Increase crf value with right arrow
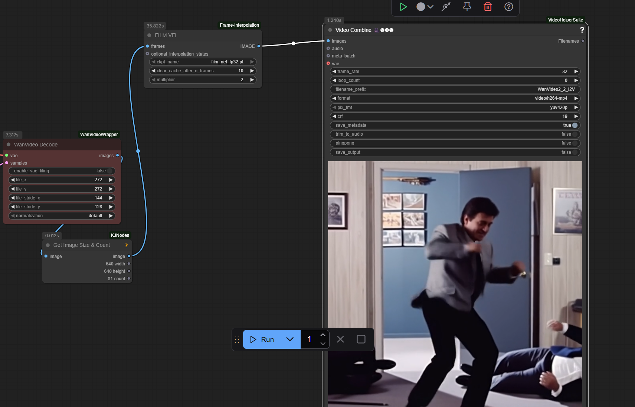This screenshot has height=407, width=635. (x=576, y=116)
